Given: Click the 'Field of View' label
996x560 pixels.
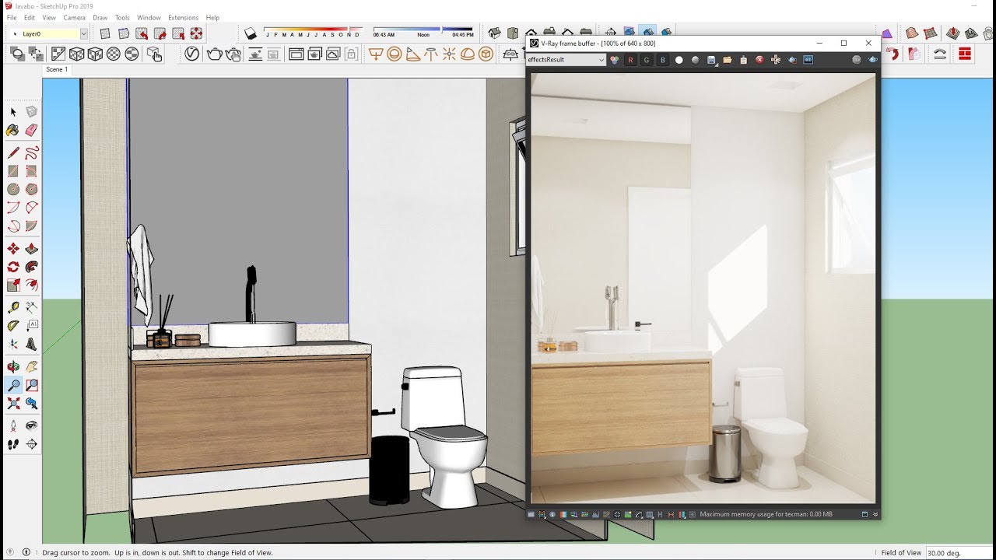Looking at the screenshot, I should click(x=901, y=553).
